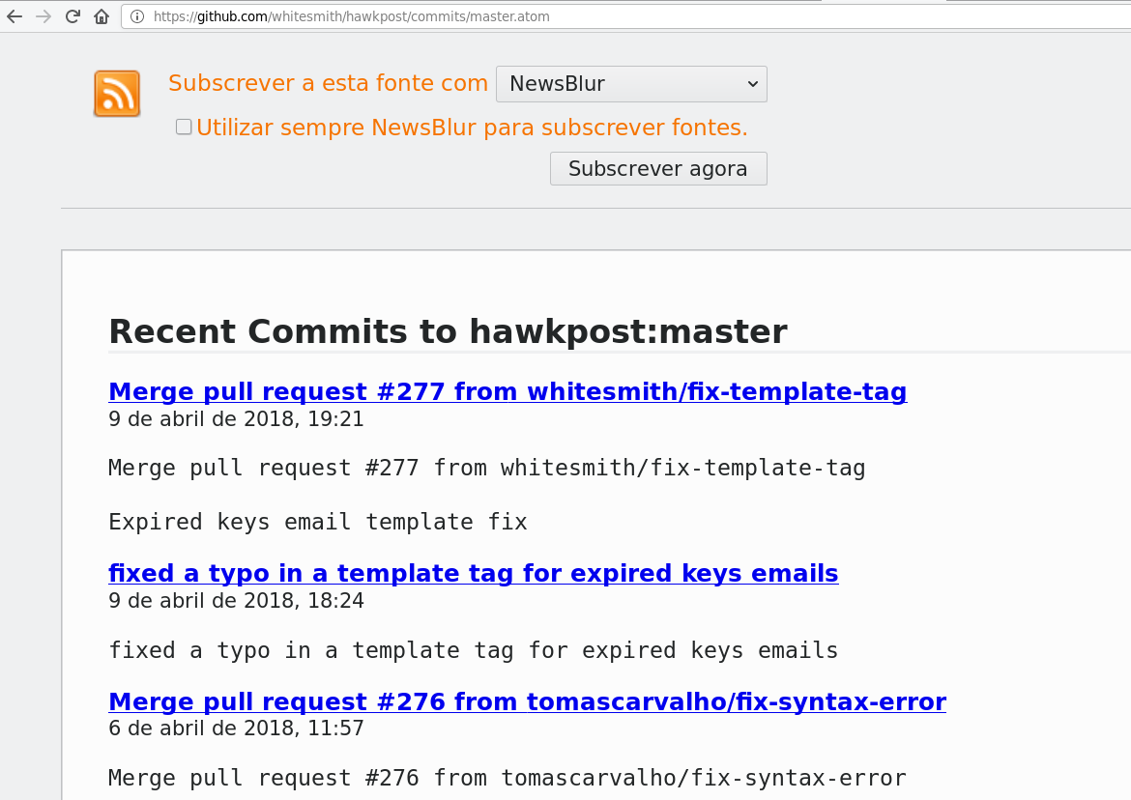
Task: Click the large RSS feed icon
Action: (x=116, y=93)
